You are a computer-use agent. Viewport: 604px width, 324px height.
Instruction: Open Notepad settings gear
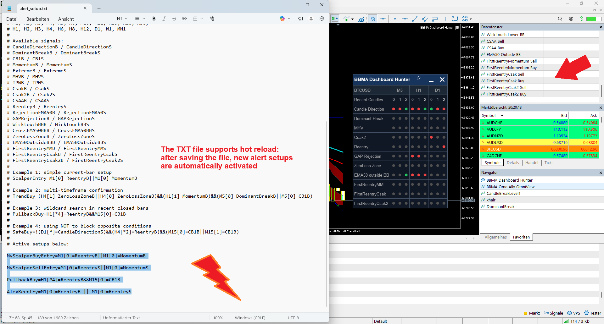coord(322,19)
